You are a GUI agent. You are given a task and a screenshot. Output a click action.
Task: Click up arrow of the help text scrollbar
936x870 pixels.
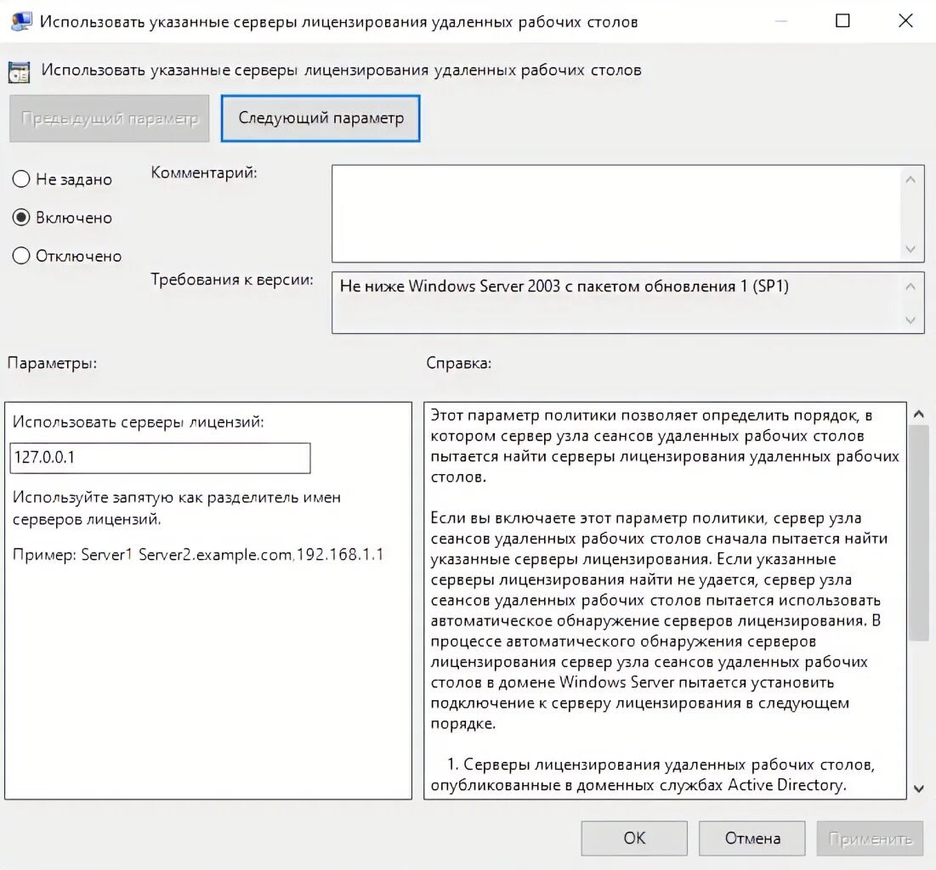[x=919, y=414]
